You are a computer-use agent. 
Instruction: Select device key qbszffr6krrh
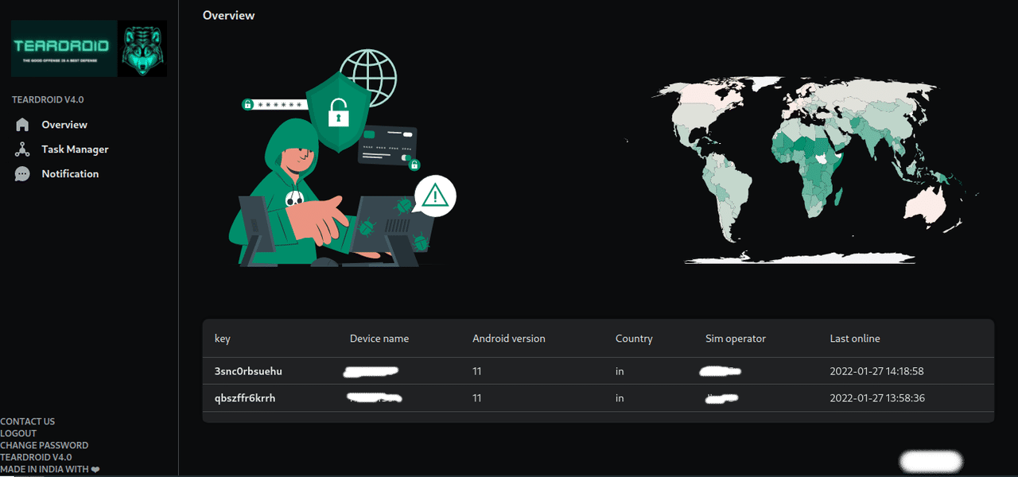pyautogui.click(x=245, y=398)
